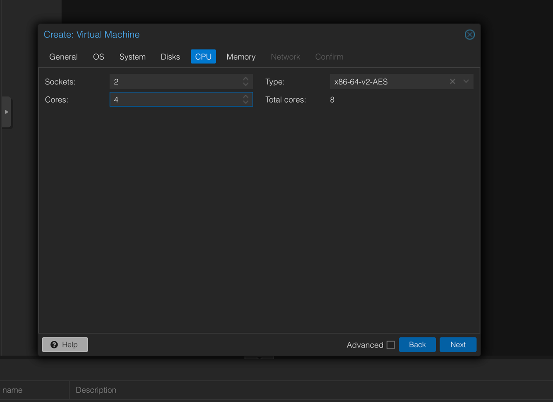Click the name column header
The image size is (553, 402).
coord(12,390)
